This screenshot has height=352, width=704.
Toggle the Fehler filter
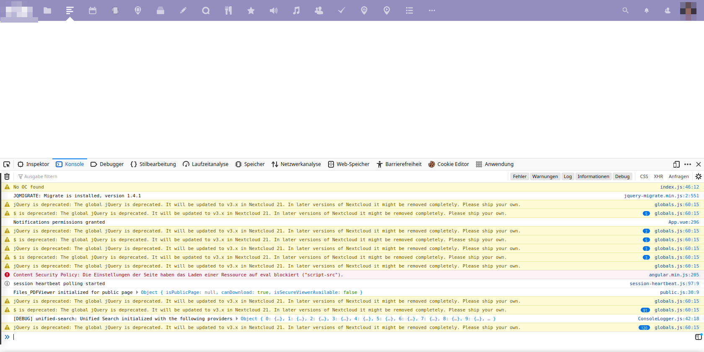point(520,176)
